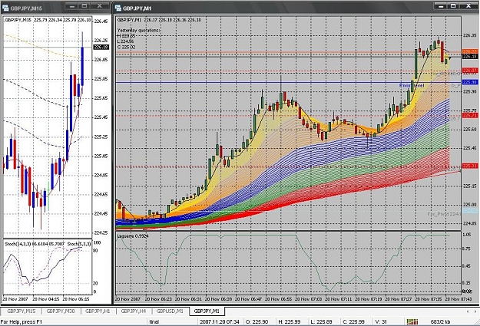Viewport: 480px width, 326px height.
Task: Maximize the GBPJPY,M1 window
Action: tap(454, 6)
